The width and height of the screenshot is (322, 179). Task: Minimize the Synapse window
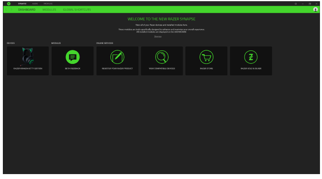[303, 4]
